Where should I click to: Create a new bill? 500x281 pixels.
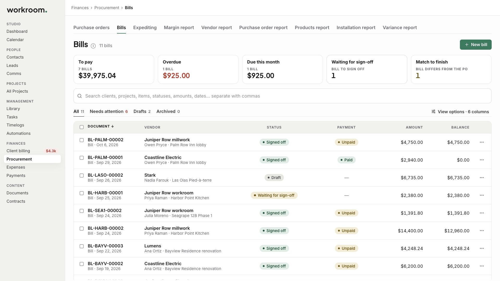[476, 44]
